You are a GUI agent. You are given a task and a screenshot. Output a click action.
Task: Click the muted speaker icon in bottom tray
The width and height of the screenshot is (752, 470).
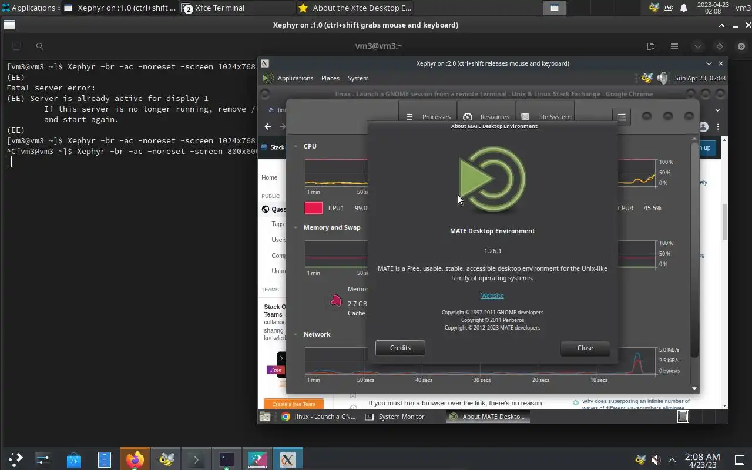(656, 459)
